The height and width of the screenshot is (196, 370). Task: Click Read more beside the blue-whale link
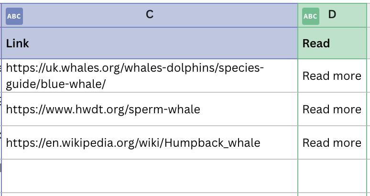332,76
